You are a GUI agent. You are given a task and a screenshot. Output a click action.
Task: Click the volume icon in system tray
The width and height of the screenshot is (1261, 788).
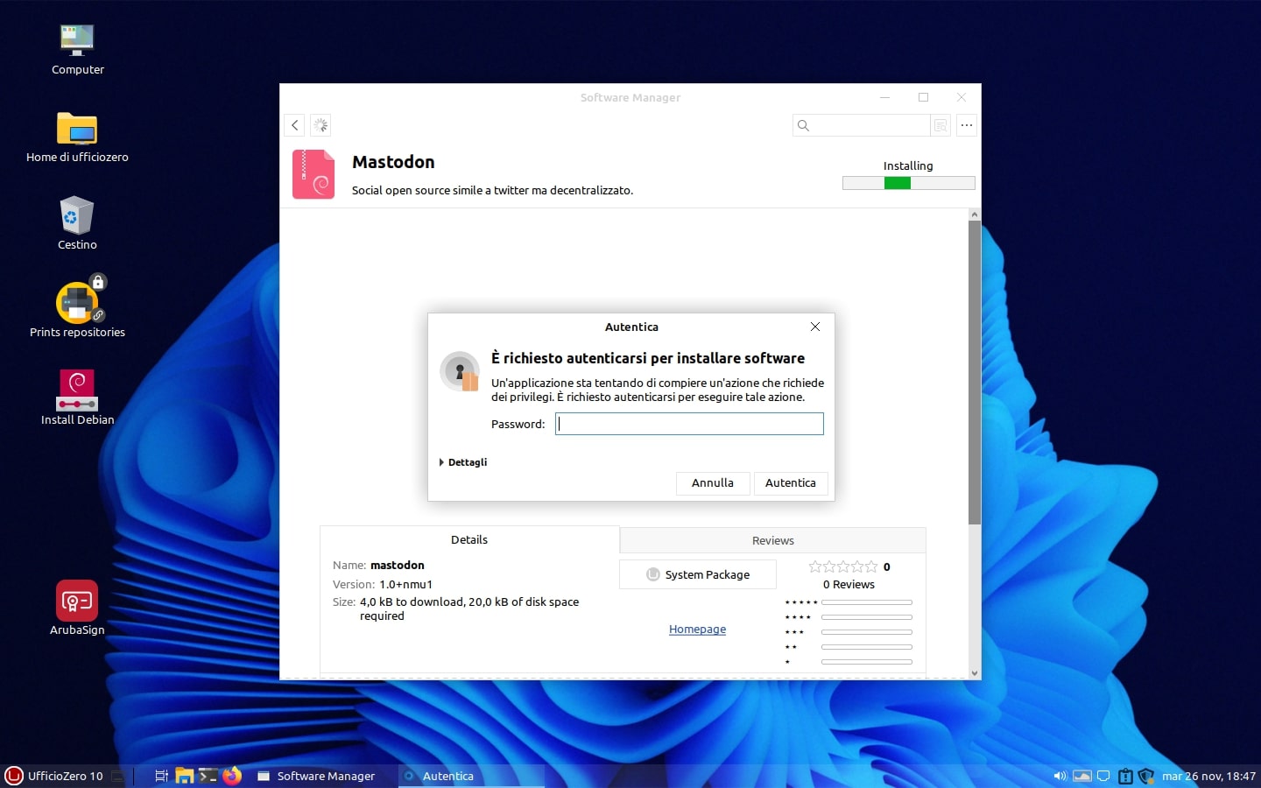(x=1060, y=776)
